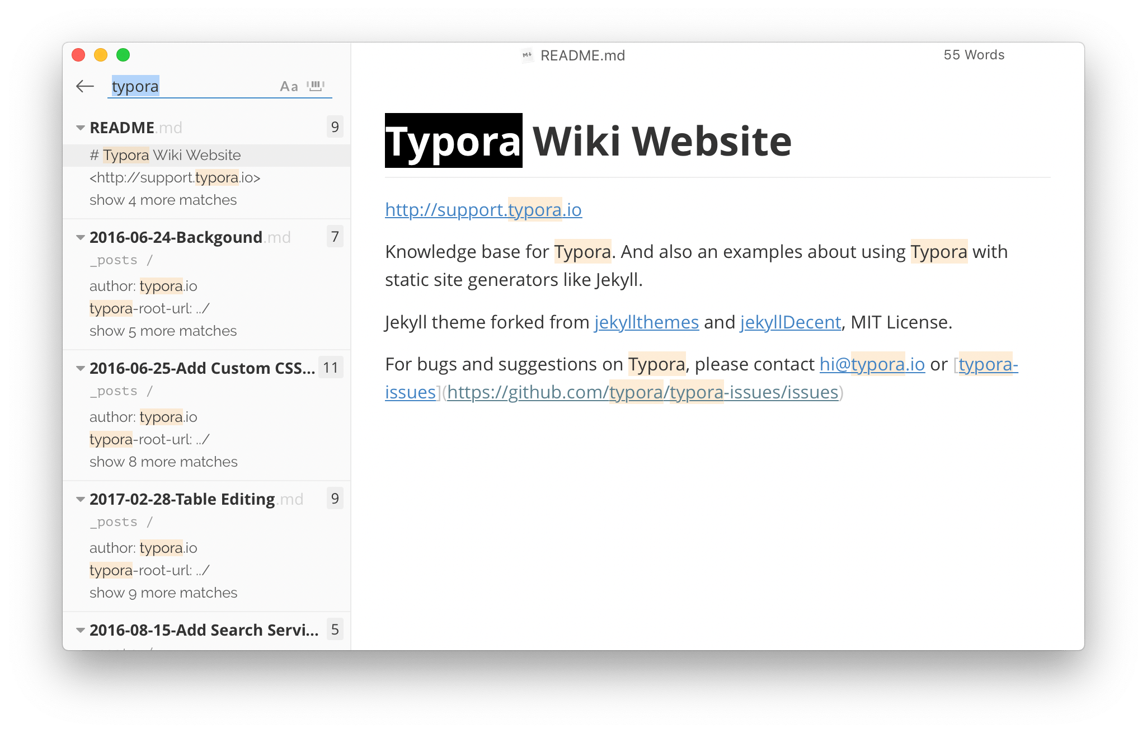Click the back arrow in search panel

click(85, 86)
